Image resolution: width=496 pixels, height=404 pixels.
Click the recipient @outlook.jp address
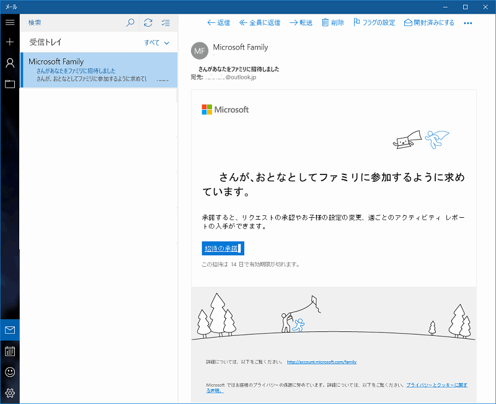(x=231, y=77)
